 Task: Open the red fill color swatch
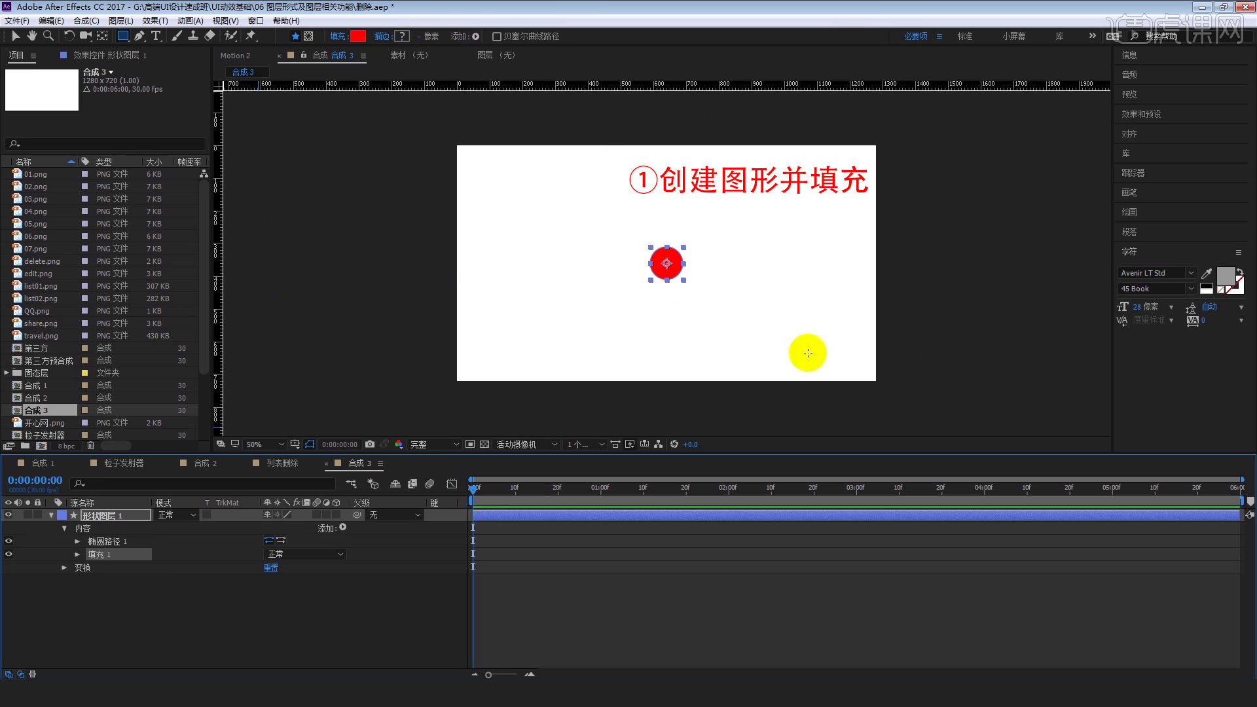pos(357,36)
